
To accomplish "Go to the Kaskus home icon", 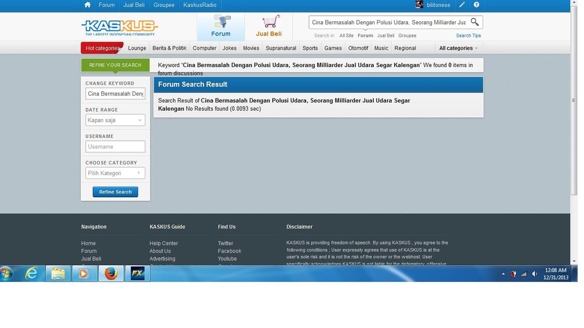I will tap(88, 5).
